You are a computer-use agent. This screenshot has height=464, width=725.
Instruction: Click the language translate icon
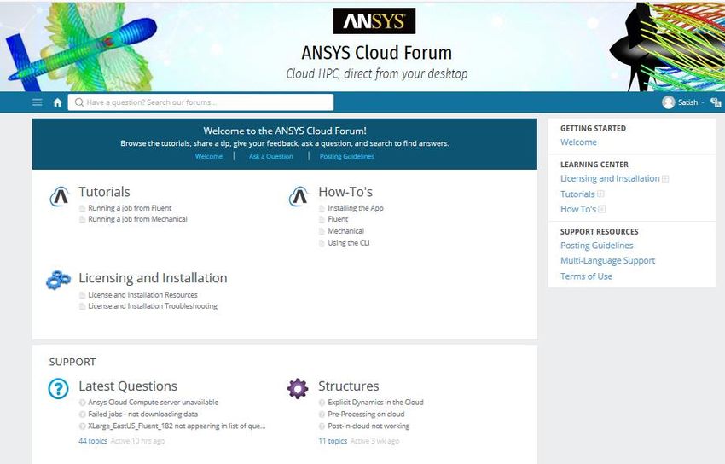[x=716, y=102]
